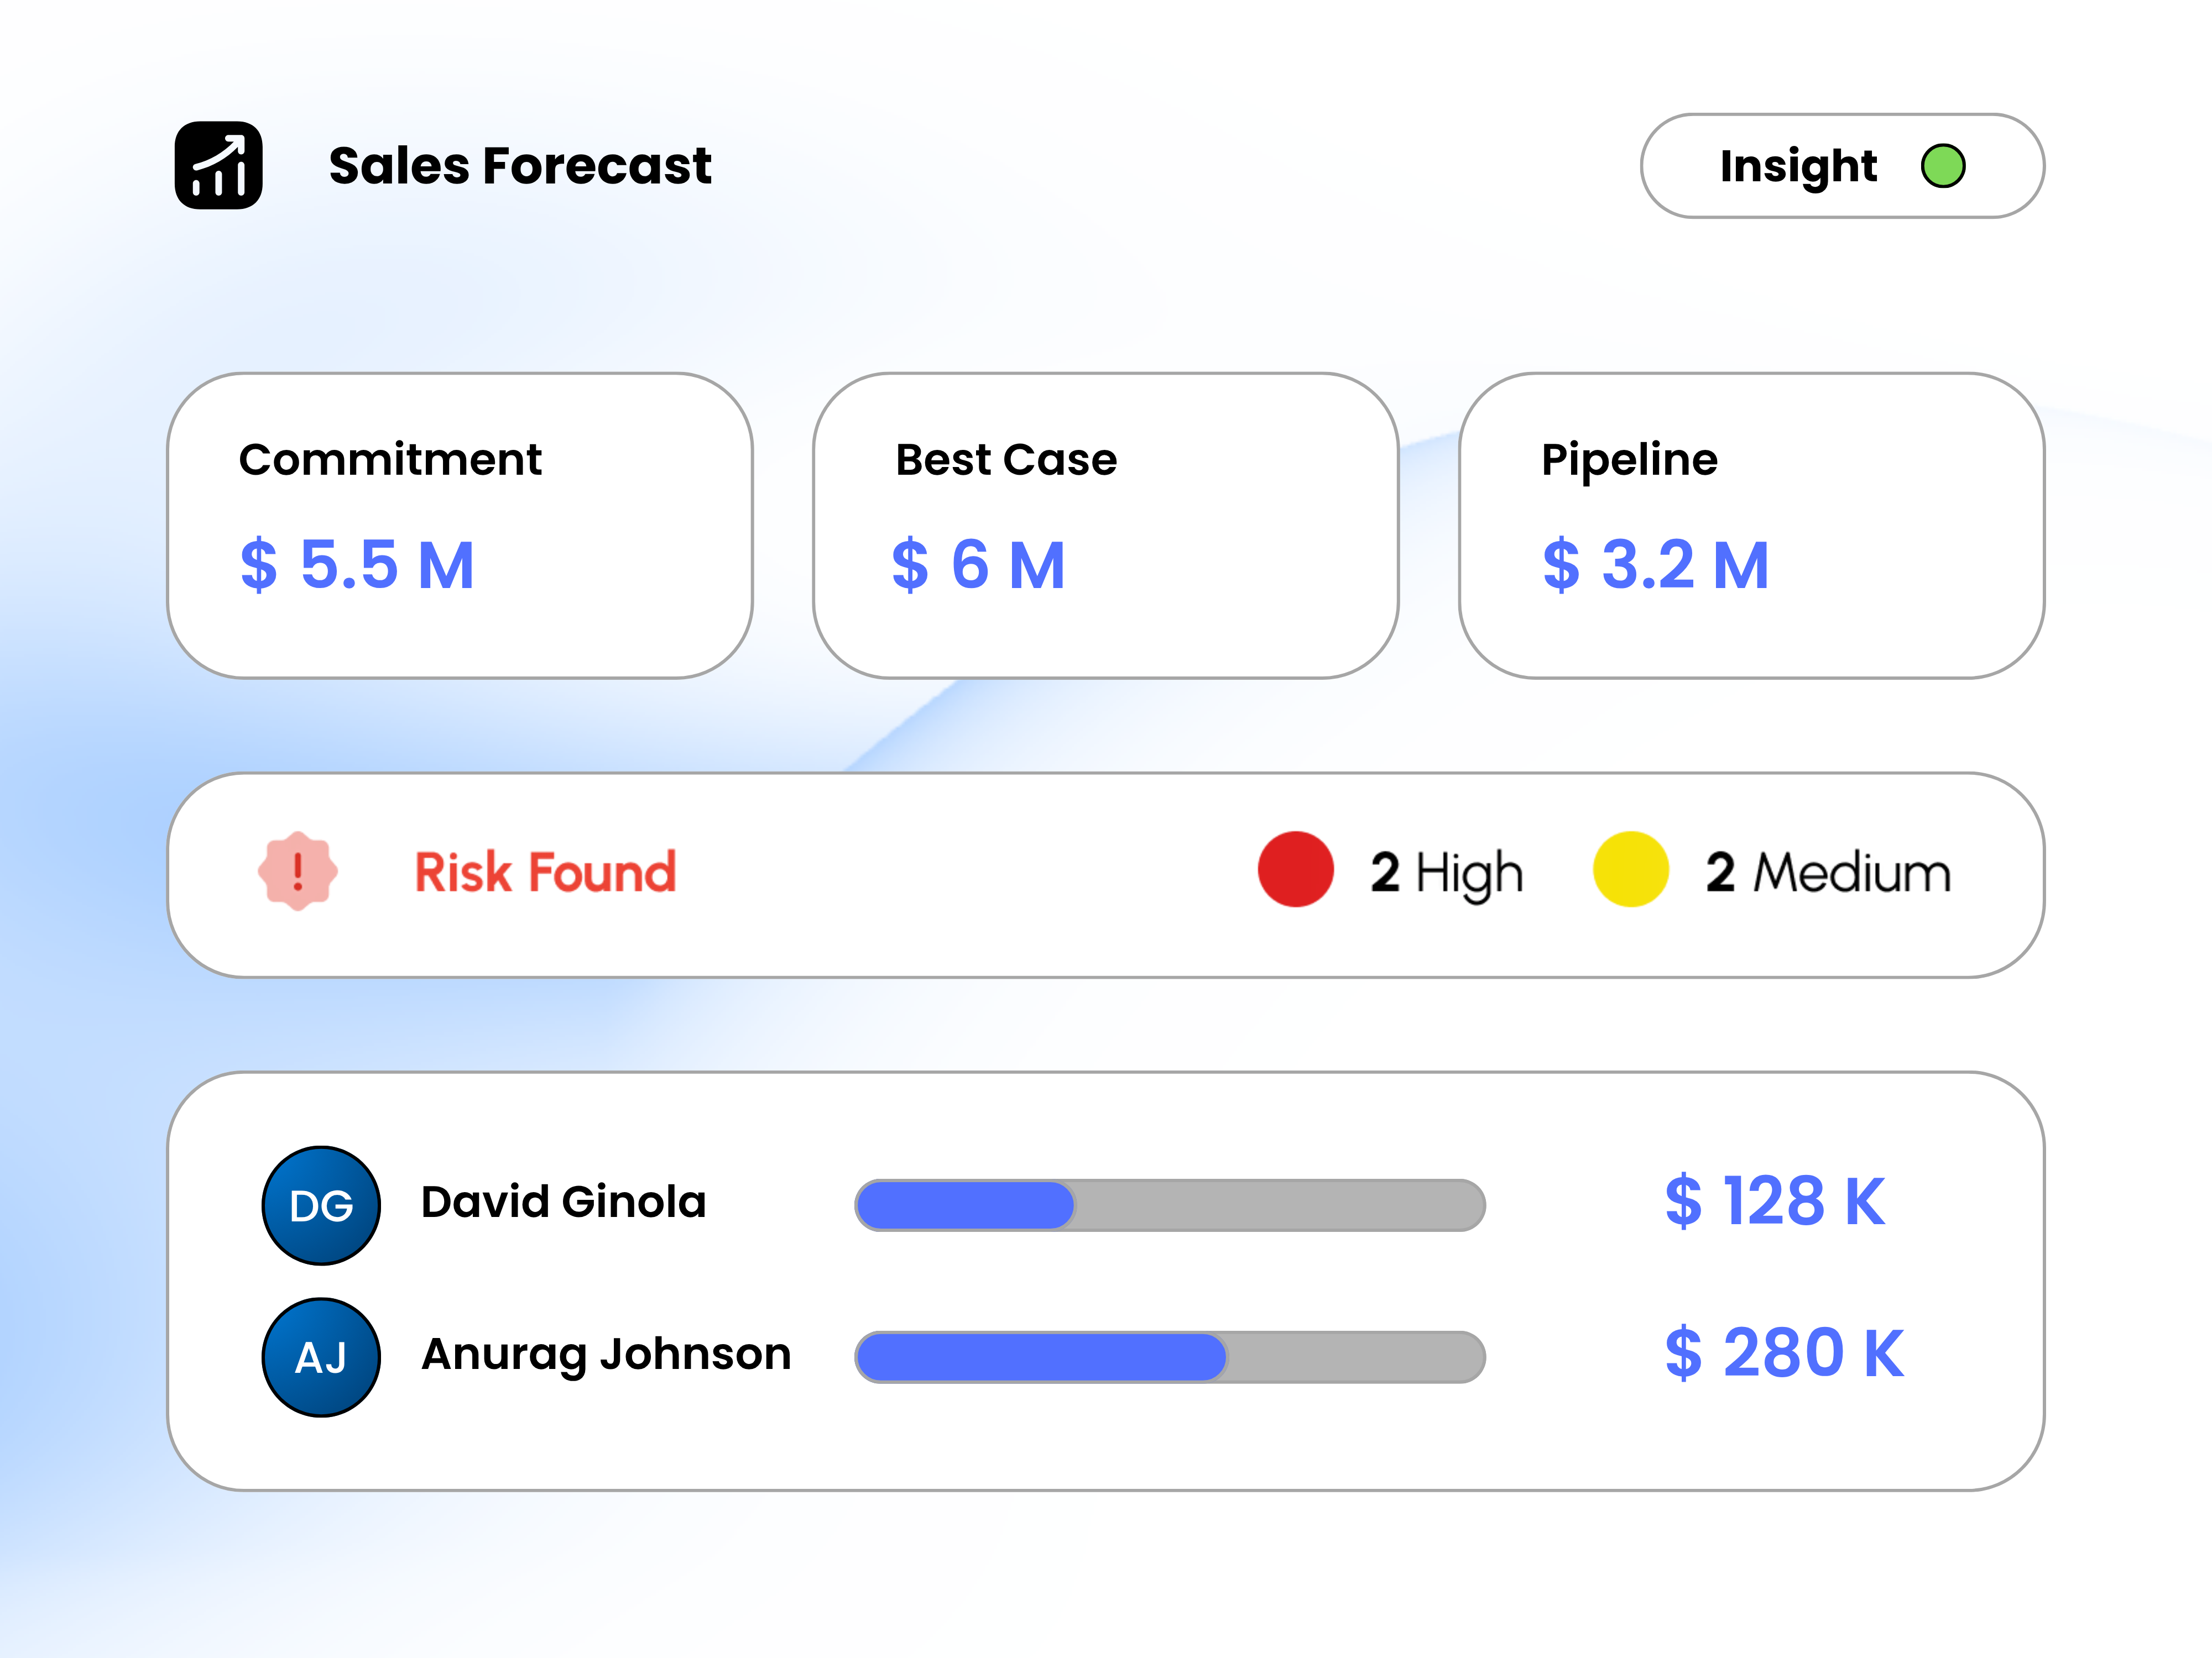Image resolution: width=2212 pixels, height=1658 pixels.
Task: Click the yellow Medium risk indicator circle
Action: [1630, 869]
